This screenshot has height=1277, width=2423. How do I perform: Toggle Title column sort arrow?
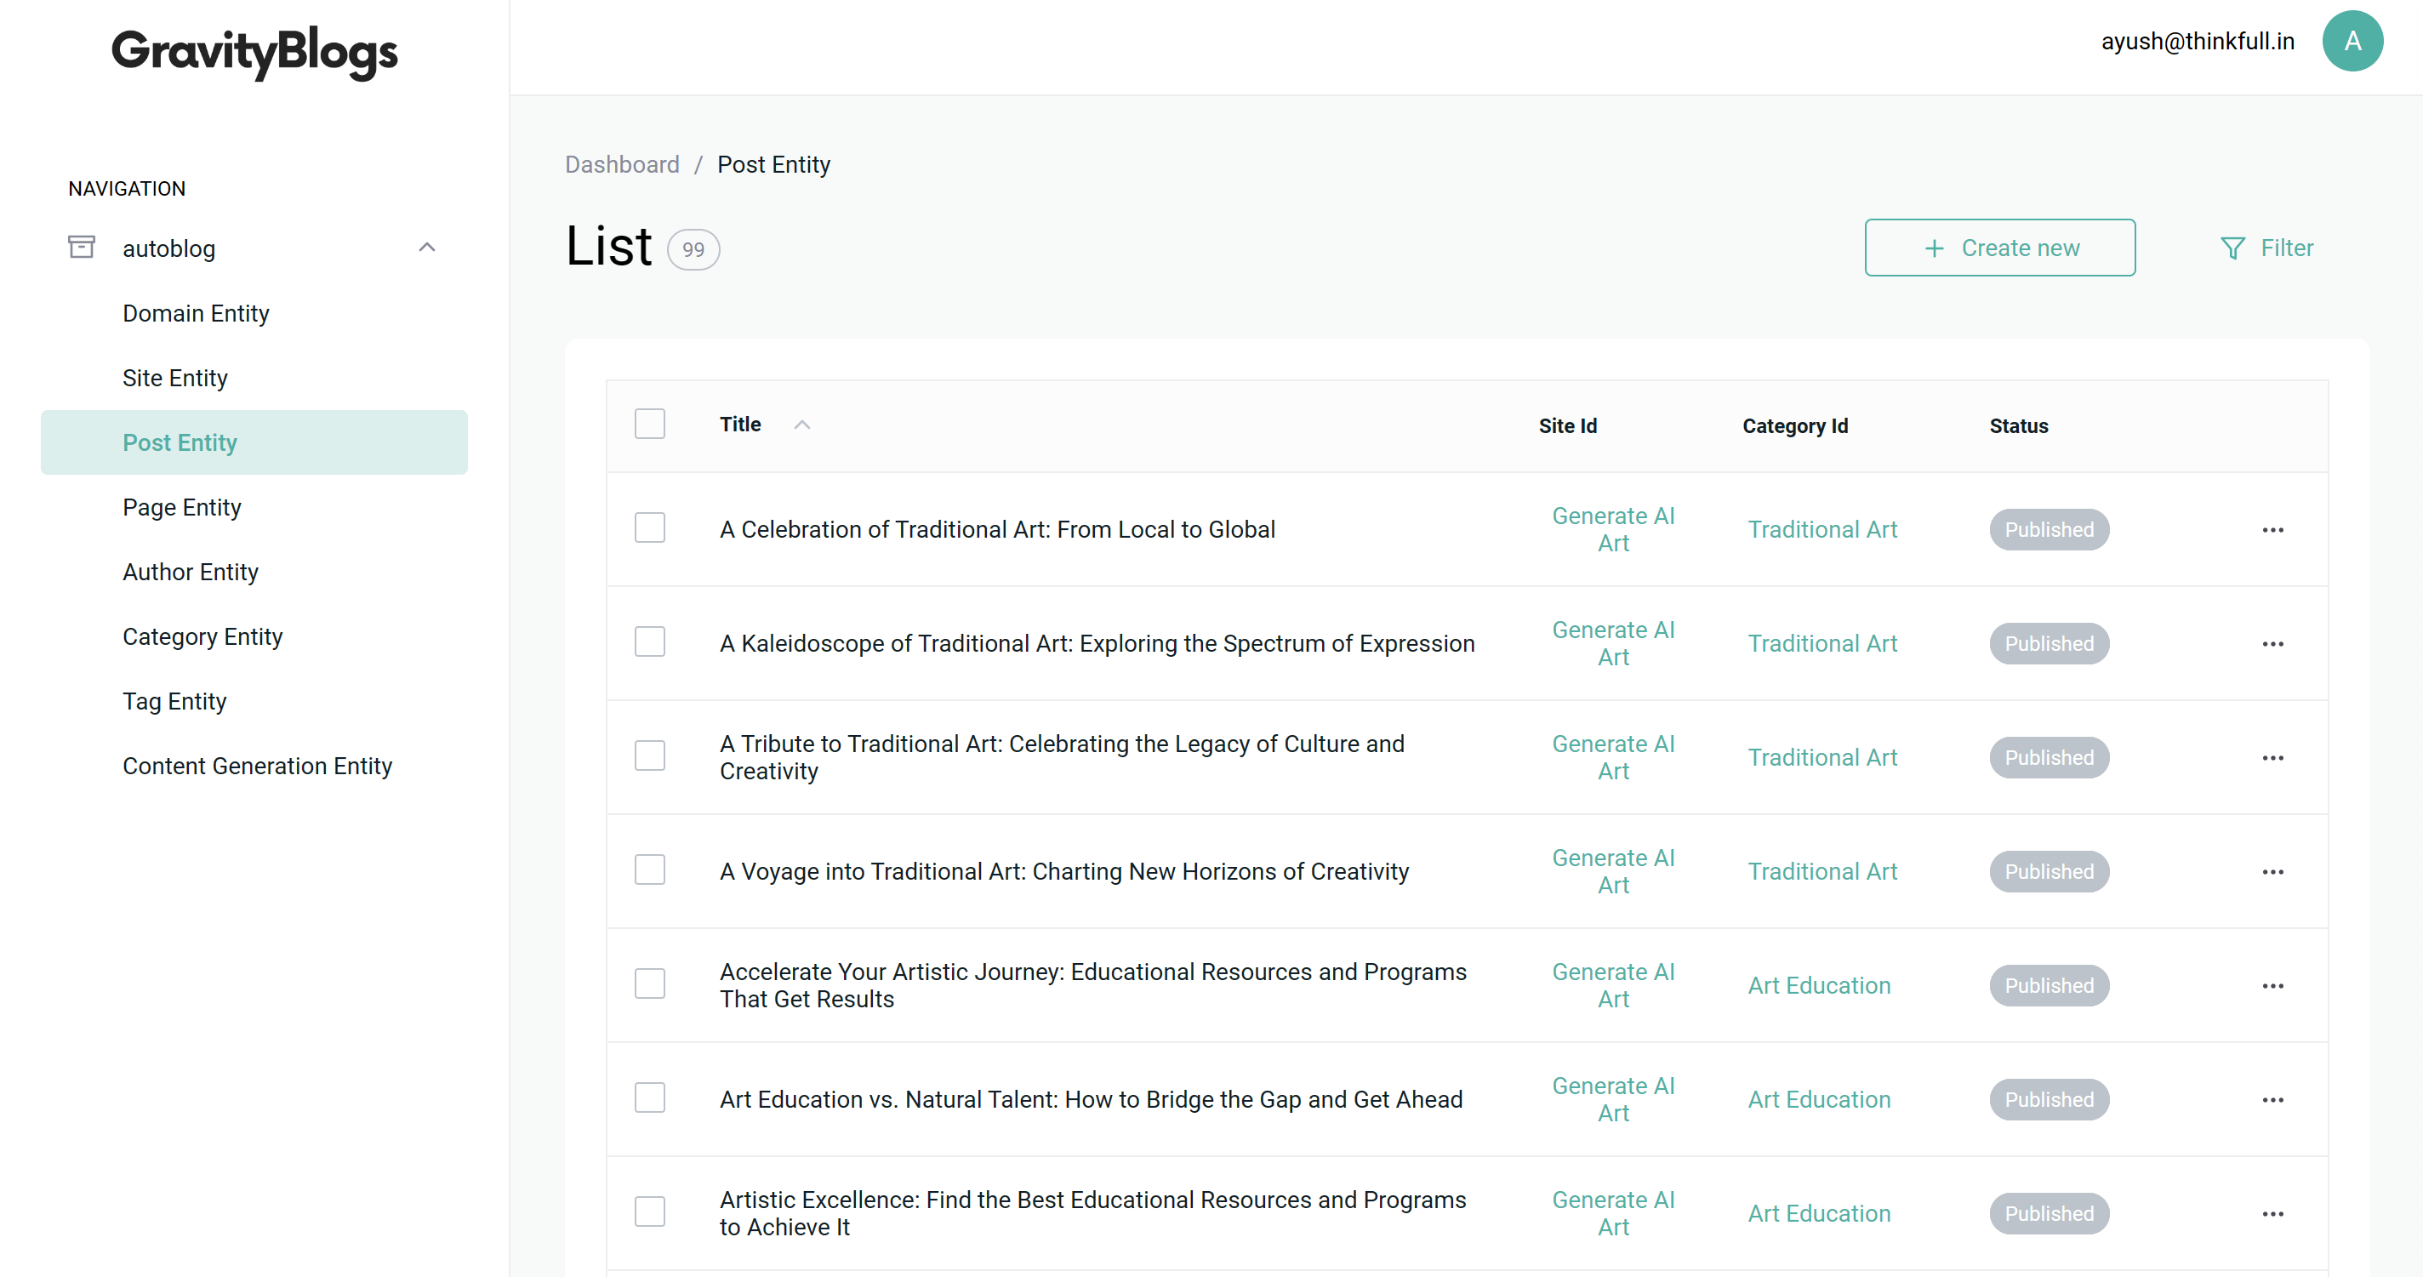tap(801, 425)
